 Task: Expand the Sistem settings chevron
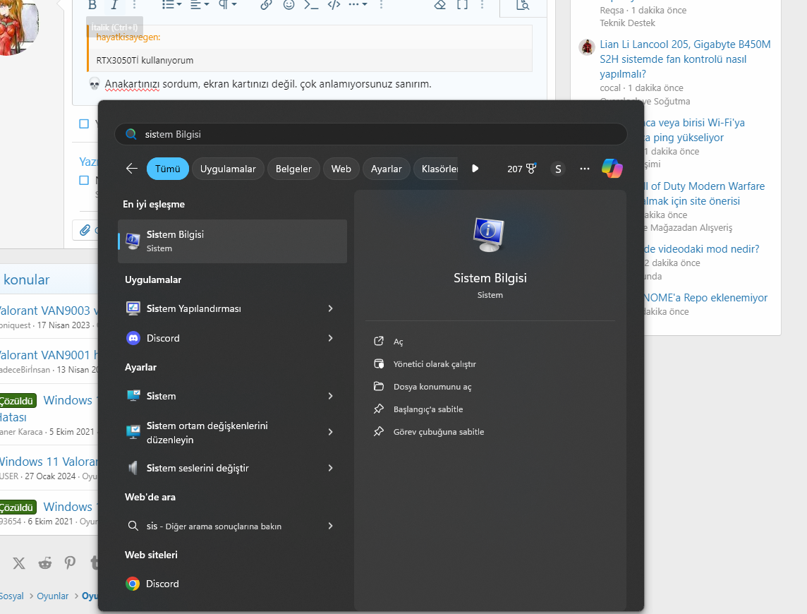pyautogui.click(x=330, y=396)
